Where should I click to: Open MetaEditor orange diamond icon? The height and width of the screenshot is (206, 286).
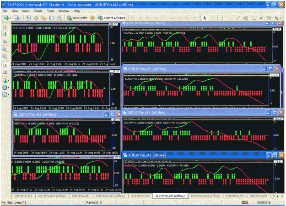(x=92, y=18)
